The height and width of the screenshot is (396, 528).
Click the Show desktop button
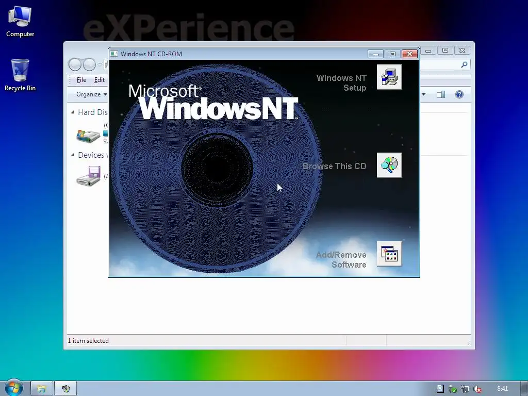click(524, 389)
